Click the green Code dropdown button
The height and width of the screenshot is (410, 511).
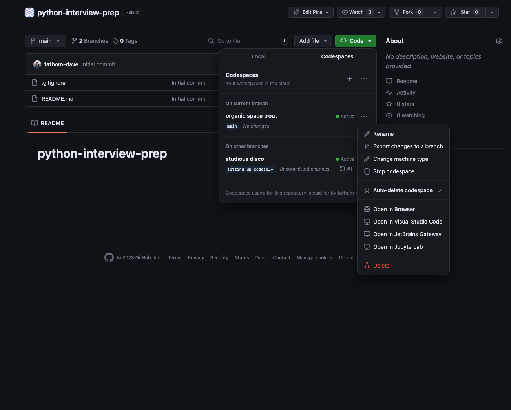pos(356,41)
